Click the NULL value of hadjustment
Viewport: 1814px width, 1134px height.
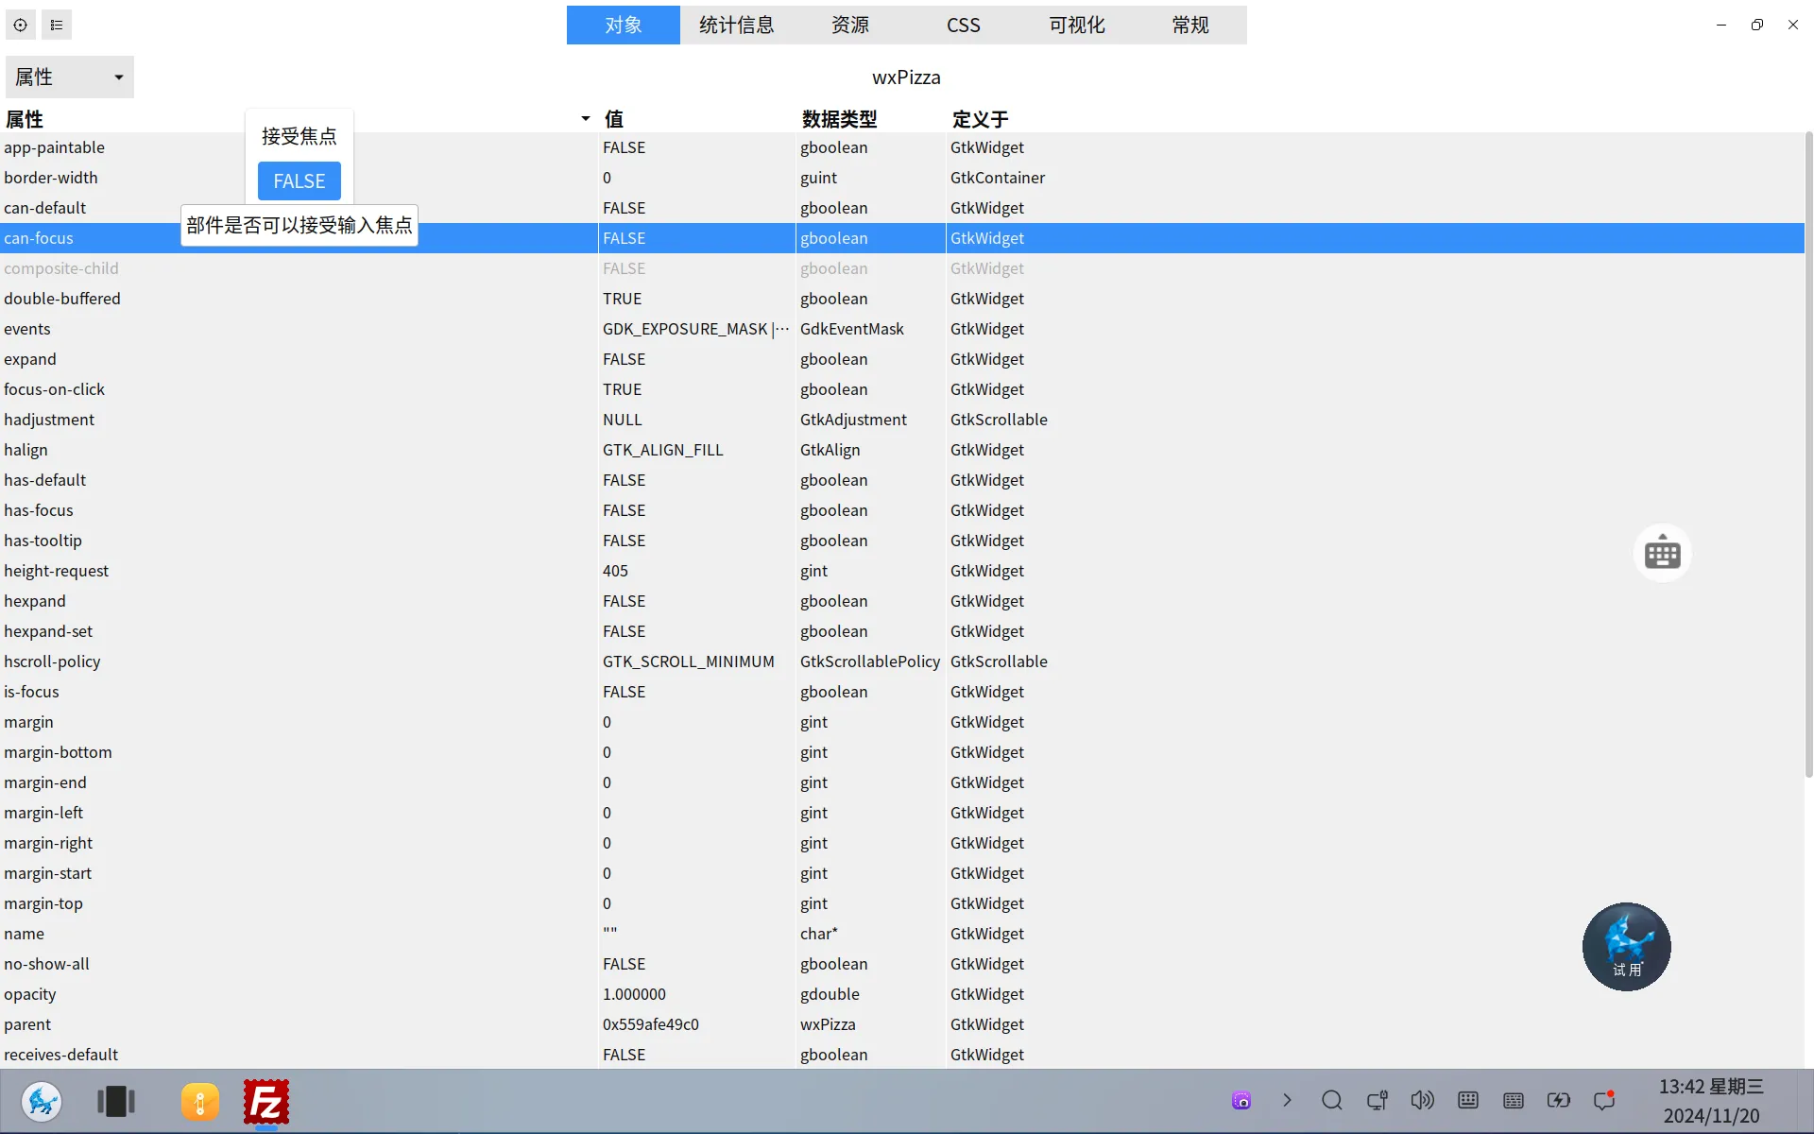623,420
